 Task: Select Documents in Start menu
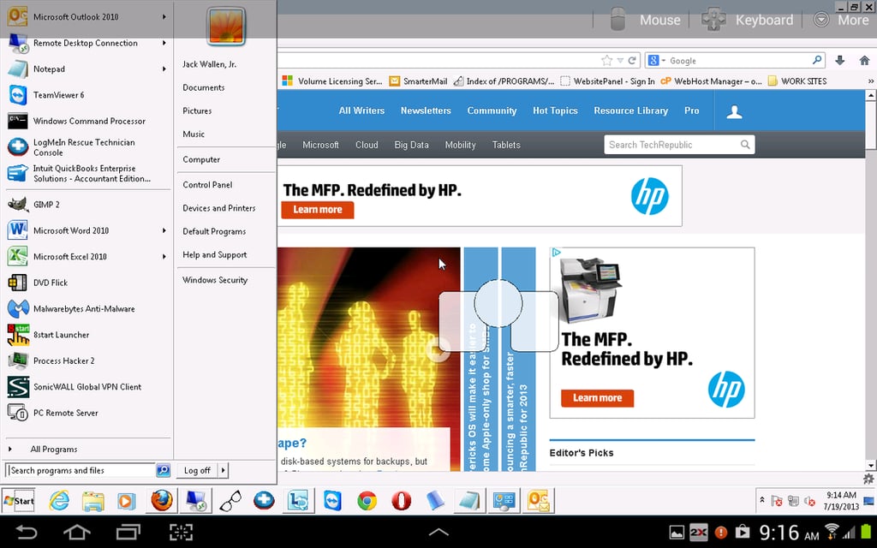pos(204,88)
